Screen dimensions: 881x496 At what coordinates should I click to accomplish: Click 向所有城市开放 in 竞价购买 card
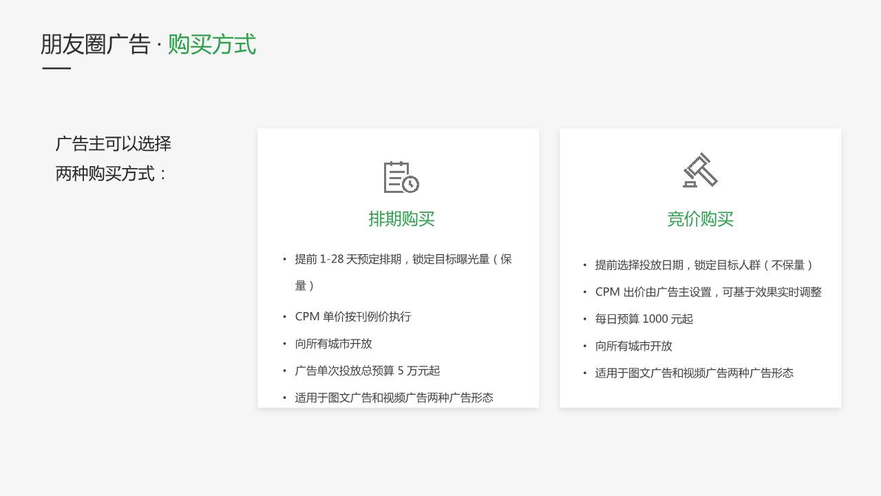(x=634, y=346)
